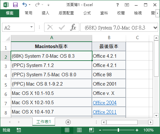
Task: Open the 校閱 ribbon tab
Action: 121,13
